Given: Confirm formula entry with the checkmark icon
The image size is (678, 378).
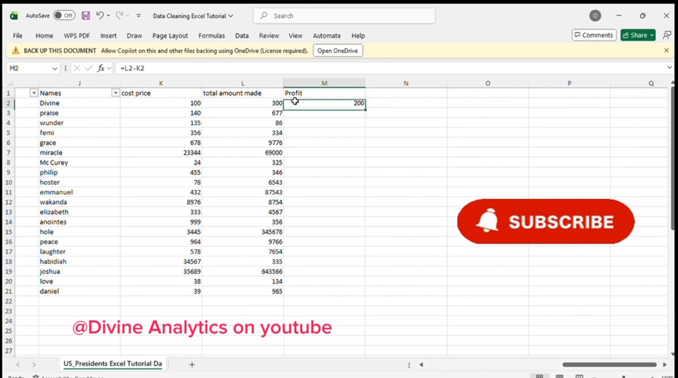Looking at the screenshot, I should [88, 68].
